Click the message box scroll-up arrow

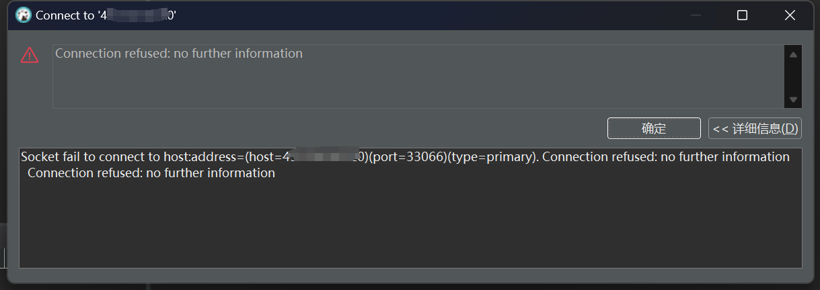click(793, 55)
